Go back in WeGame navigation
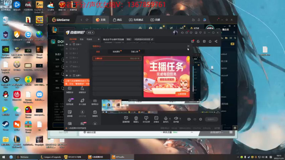 click(81, 20)
